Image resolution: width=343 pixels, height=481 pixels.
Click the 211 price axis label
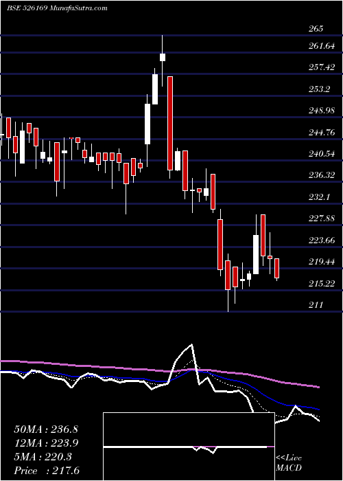point(316,305)
